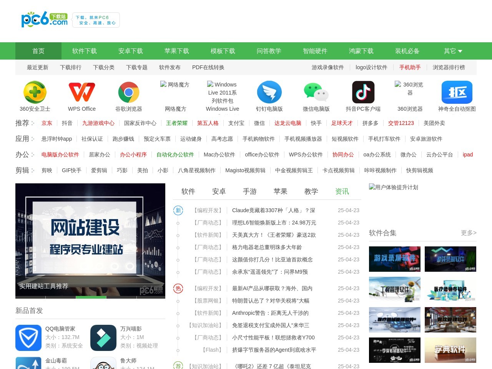Image resolution: width=492 pixels, height=369 pixels.
Task: Click the 新 badge in news list
Action: pyautogui.click(x=178, y=210)
